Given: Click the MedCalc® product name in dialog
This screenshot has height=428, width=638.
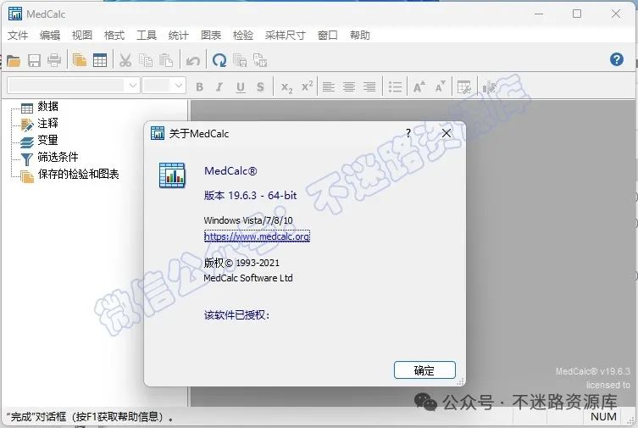Looking at the screenshot, I should (x=230, y=171).
